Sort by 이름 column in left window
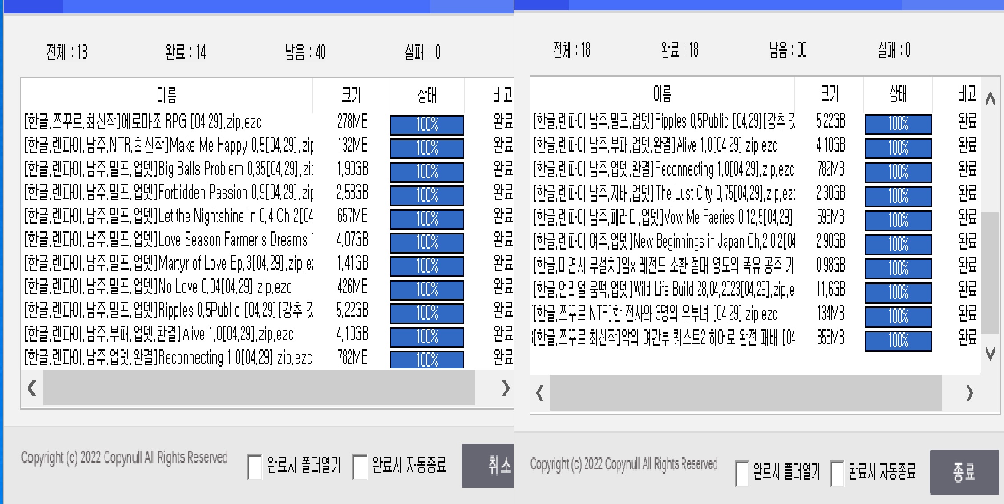Viewport: 1004px width, 504px height. pyautogui.click(x=167, y=95)
